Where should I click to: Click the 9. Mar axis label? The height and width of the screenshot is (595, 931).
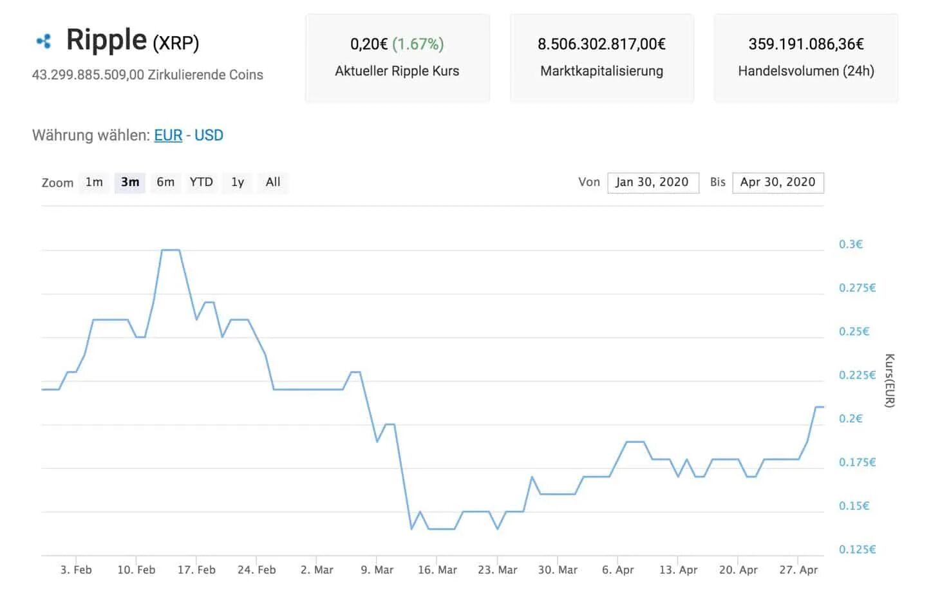(x=377, y=570)
